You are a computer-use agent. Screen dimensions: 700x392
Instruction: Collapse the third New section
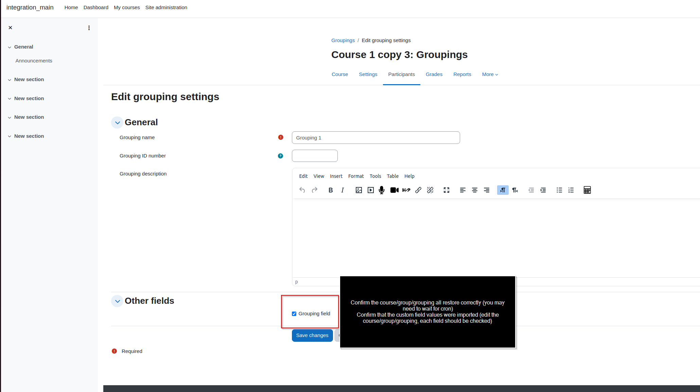(x=10, y=117)
